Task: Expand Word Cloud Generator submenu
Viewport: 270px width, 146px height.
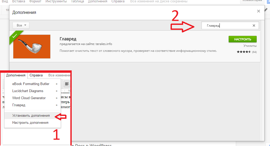Action: [x=32, y=98]
